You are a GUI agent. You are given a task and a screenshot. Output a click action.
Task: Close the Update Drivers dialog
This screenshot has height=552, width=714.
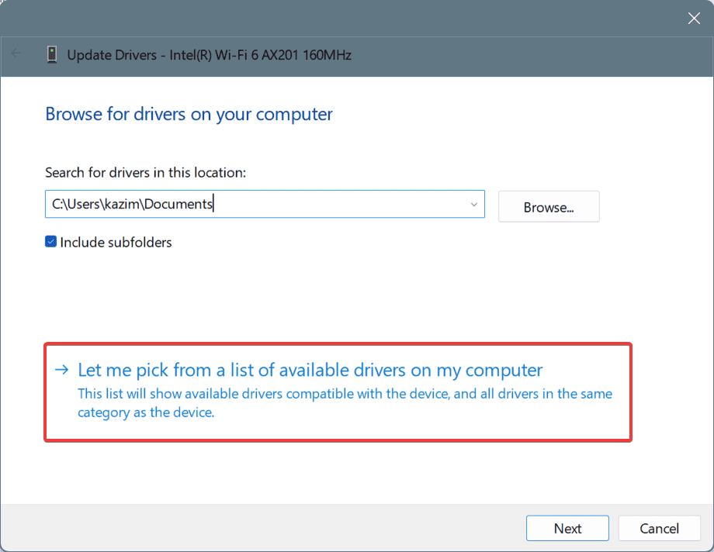(x=694, y=18)
